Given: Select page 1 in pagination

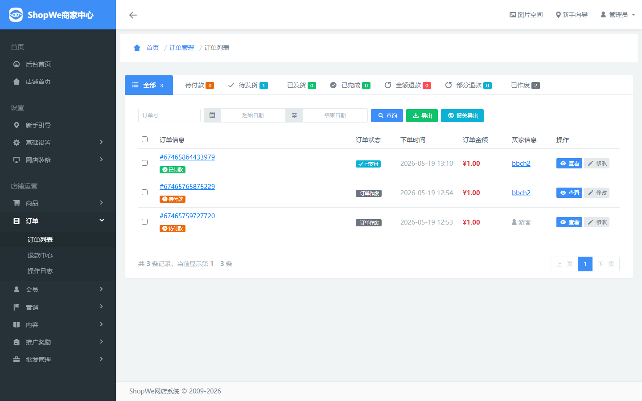Looking at the screenshot, I should (585, 264).
